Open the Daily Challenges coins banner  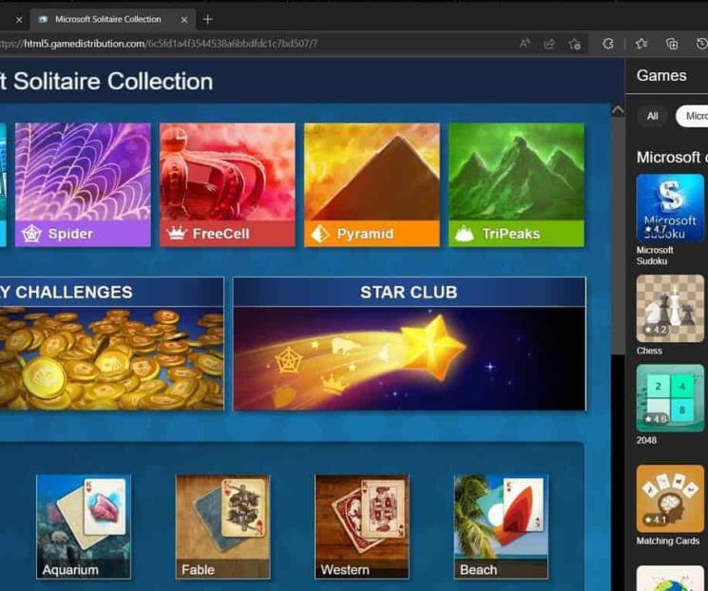point(111,344)
